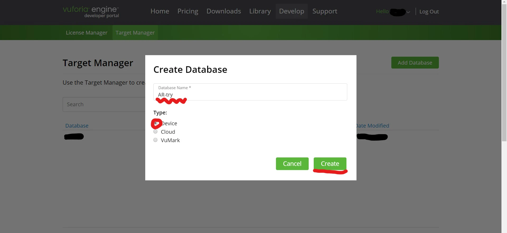Go to the Pricing page

coord(188,11)
